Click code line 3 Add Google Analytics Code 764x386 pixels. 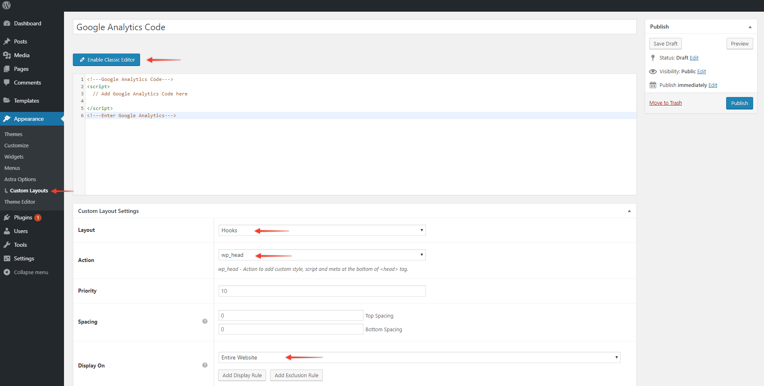(x=140, y=94)
